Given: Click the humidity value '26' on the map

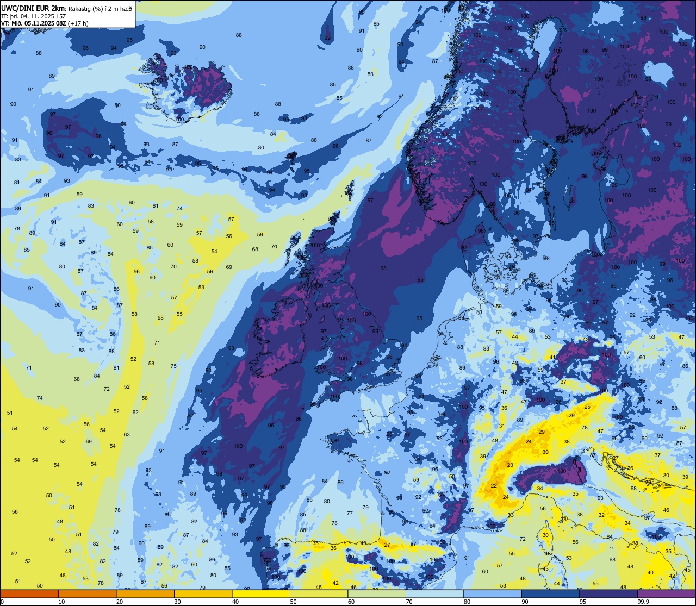Looking at the screenshot, I should pyautogui.click(x=630, y=468).
